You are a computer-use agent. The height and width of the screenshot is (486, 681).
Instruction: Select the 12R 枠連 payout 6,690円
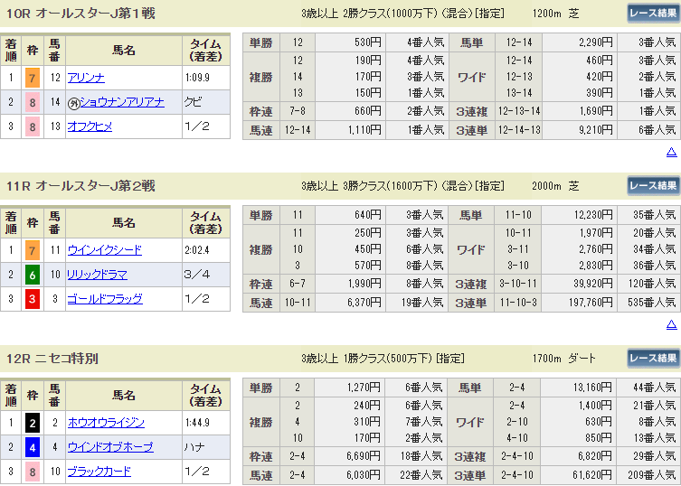364,456
